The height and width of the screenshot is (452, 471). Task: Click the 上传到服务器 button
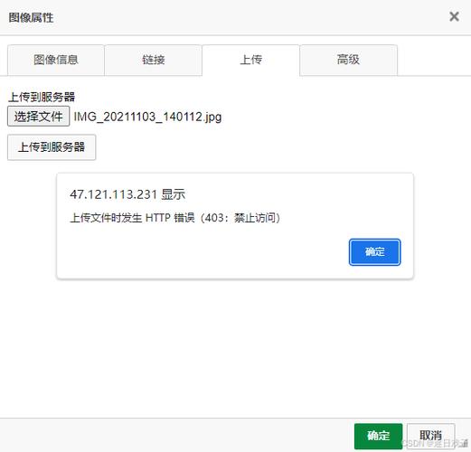point(52,147)
